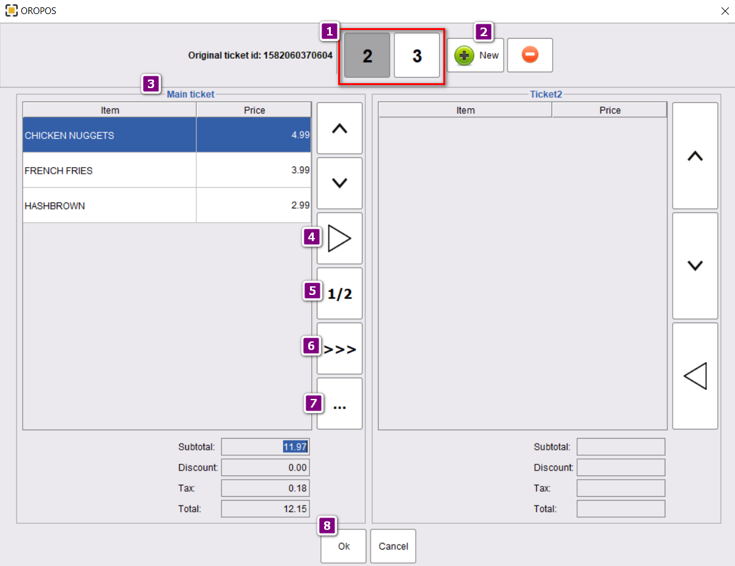Click the Main ticket Price column header
735x566 pixels.
tap(254, 110)
